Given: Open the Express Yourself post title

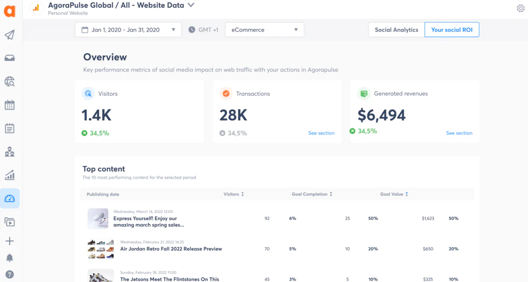Looking at the screenshot, I should click(x=148, y=222).
